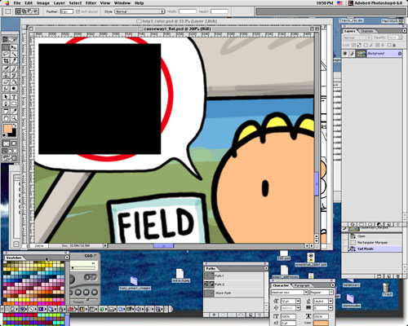This screenshot has width=408, height=326.
Task: Open the Window menu
Action: coord(122,3)
